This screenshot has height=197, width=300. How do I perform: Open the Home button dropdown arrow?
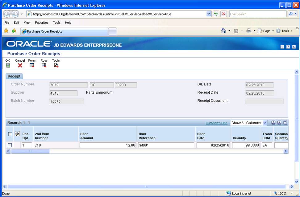pos(229,31)
